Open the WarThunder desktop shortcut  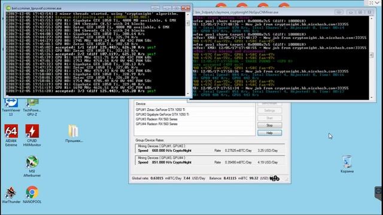click(11, 195)
